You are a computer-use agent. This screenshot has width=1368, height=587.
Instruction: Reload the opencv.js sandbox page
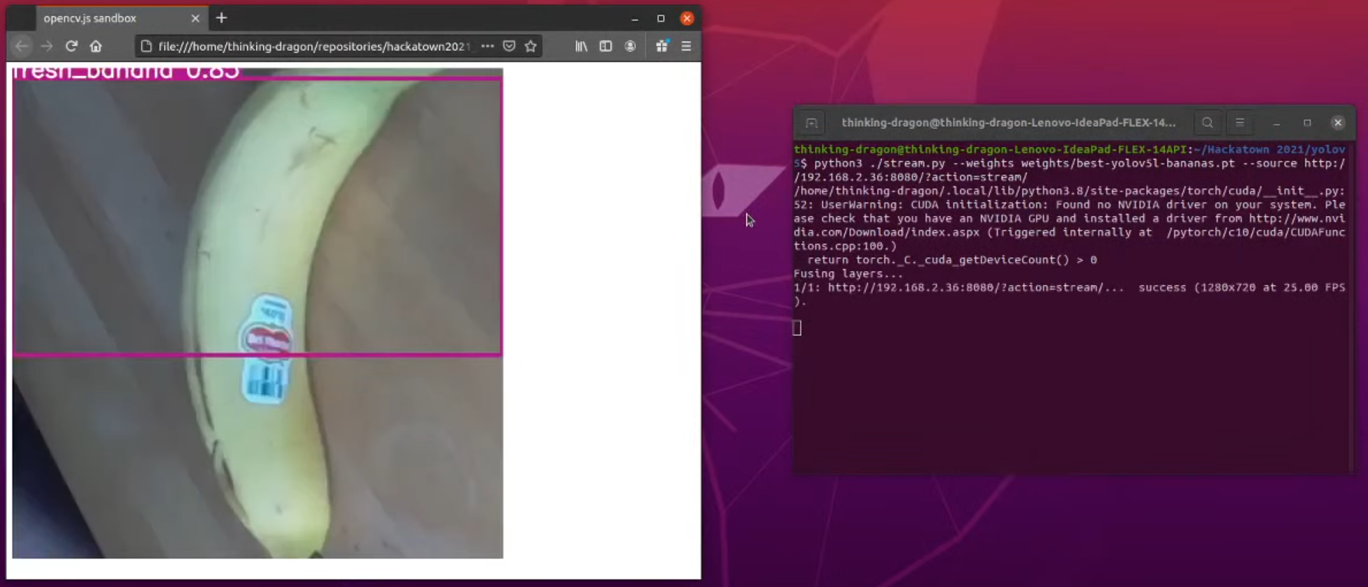coord(71,46)
